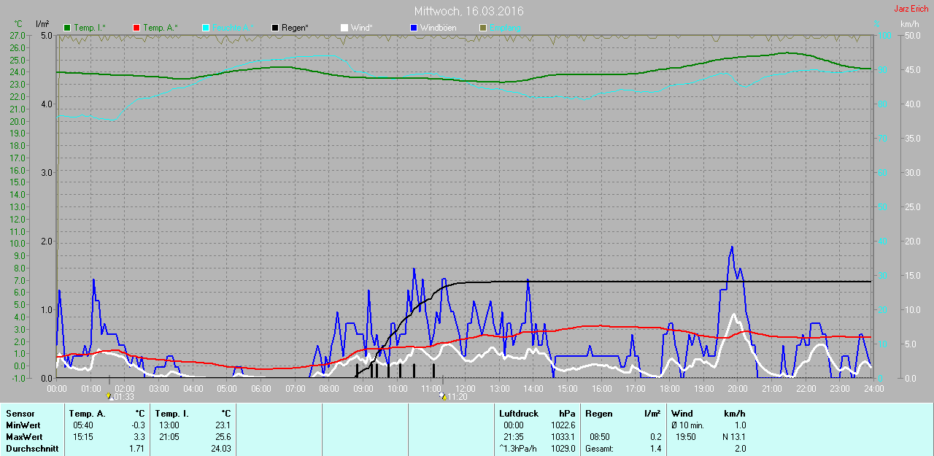Screen dimensions: 934x456
Task: Click the Wind header in data table
Action: pos(682,414)
